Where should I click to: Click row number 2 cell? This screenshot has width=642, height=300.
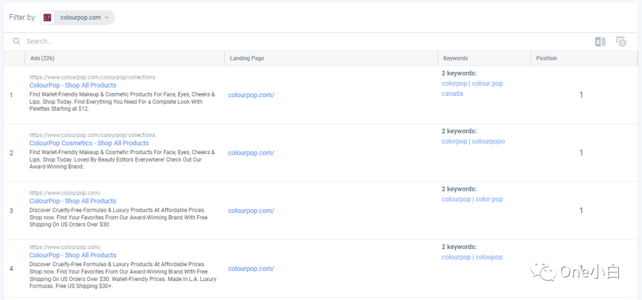coord(11,153)
